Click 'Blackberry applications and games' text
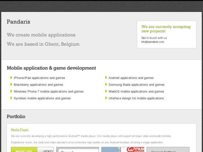Viewport: 203px width, 152px height. (x=39, y=85)
